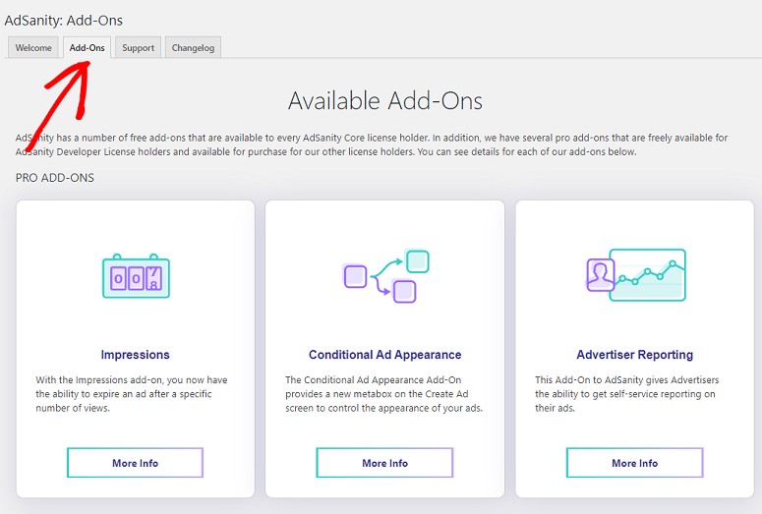Click the intro paragraph about free add-ons
Screen dimensions: 762x514
[x=372, y=144]
